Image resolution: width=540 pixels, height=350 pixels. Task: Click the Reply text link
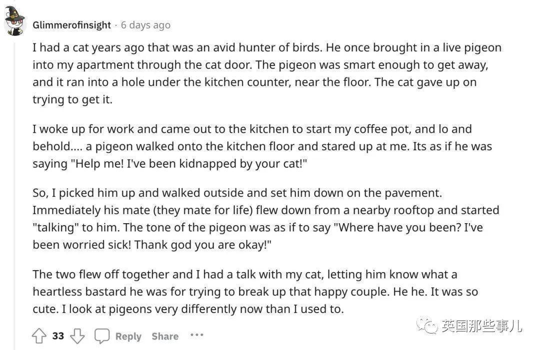tap(128, 336)
